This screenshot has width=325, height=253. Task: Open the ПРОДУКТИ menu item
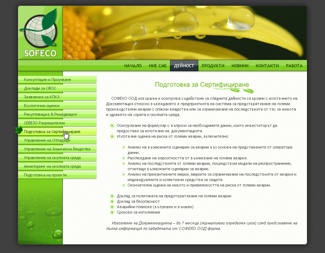coord(213,66)
